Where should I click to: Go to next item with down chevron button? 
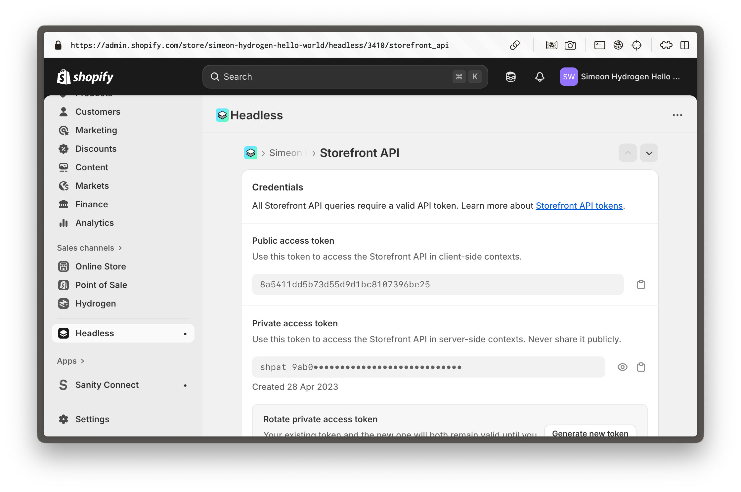[649, 153]
